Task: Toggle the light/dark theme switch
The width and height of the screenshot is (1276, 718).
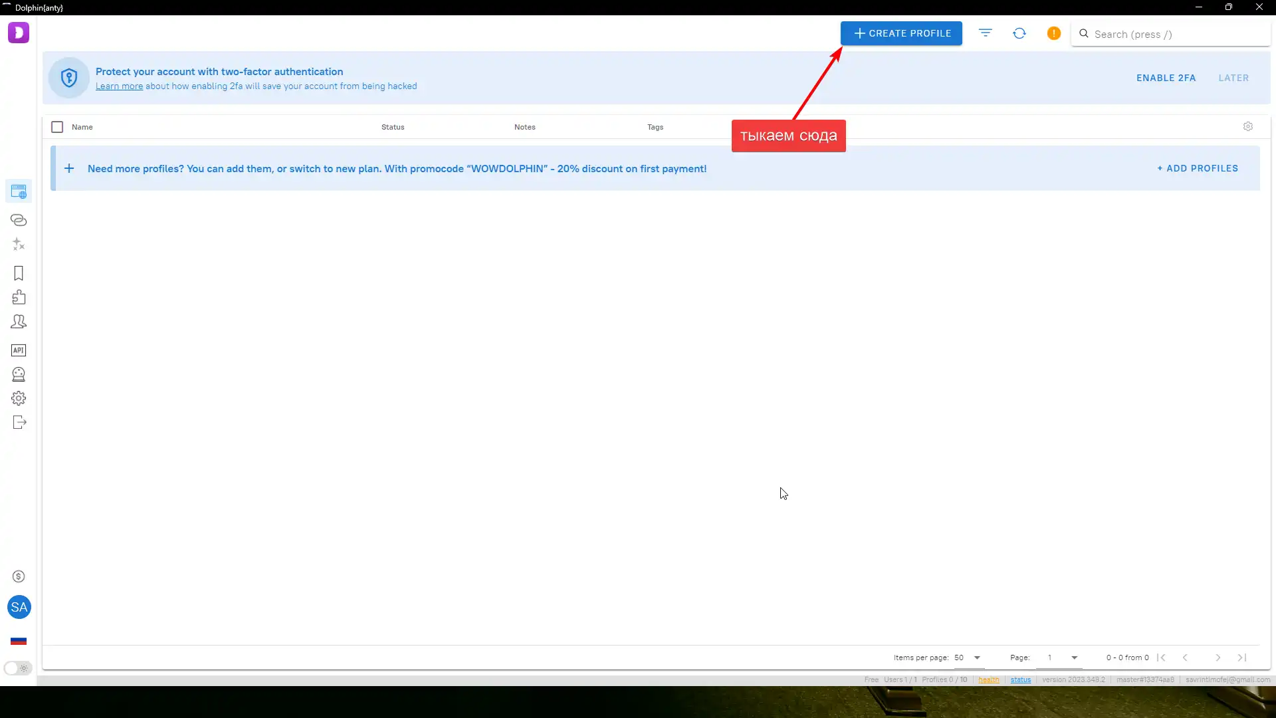Action: 18,668
